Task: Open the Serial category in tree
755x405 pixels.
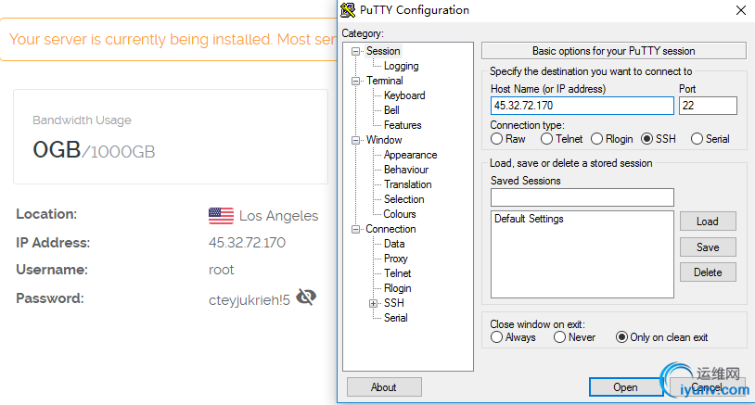Action: click(x=396, y=318)
